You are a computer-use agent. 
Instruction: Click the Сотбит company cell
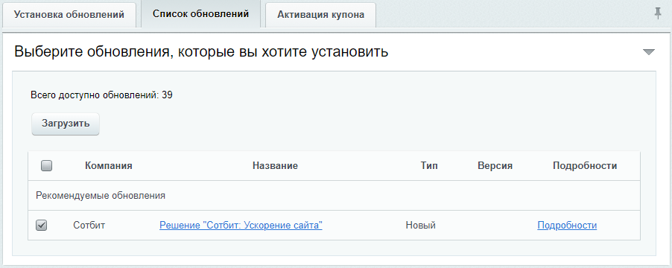(89, 225)
